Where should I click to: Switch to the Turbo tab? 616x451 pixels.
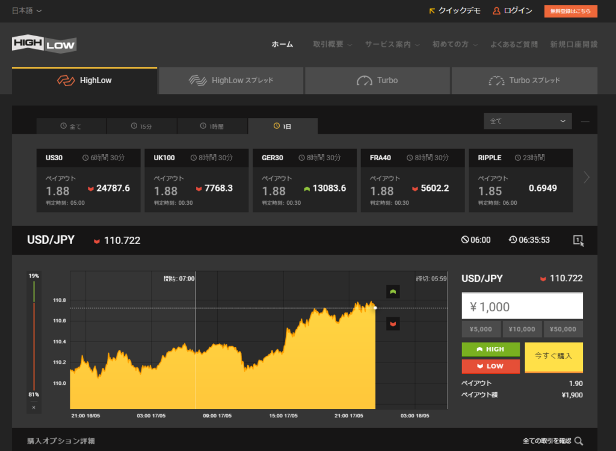(x=377, y=81)
